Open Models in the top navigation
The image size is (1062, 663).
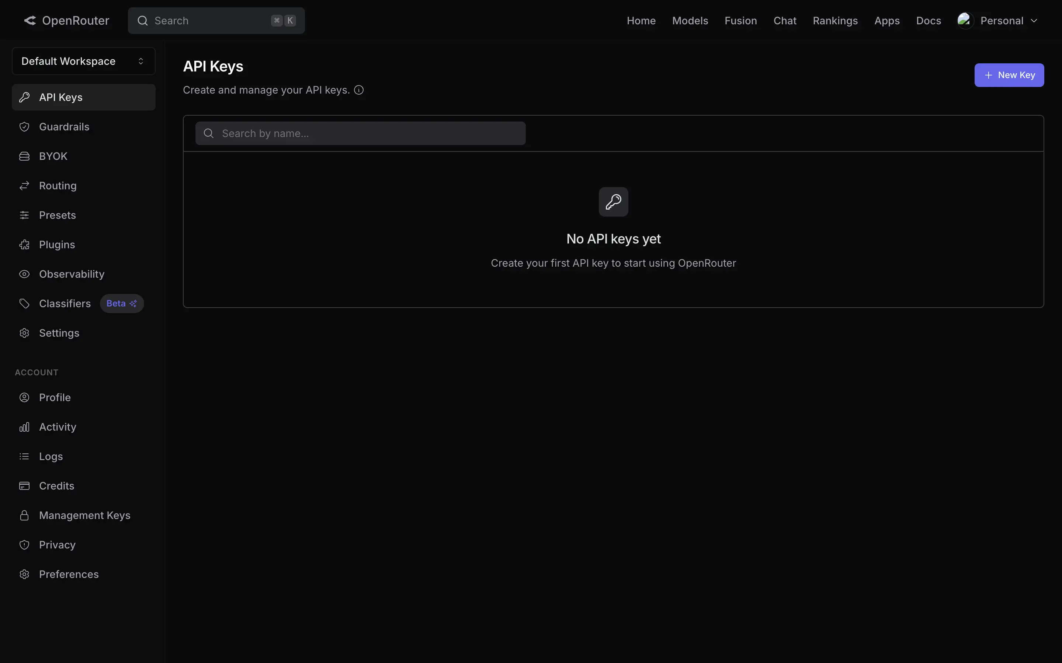click(690, 21)
